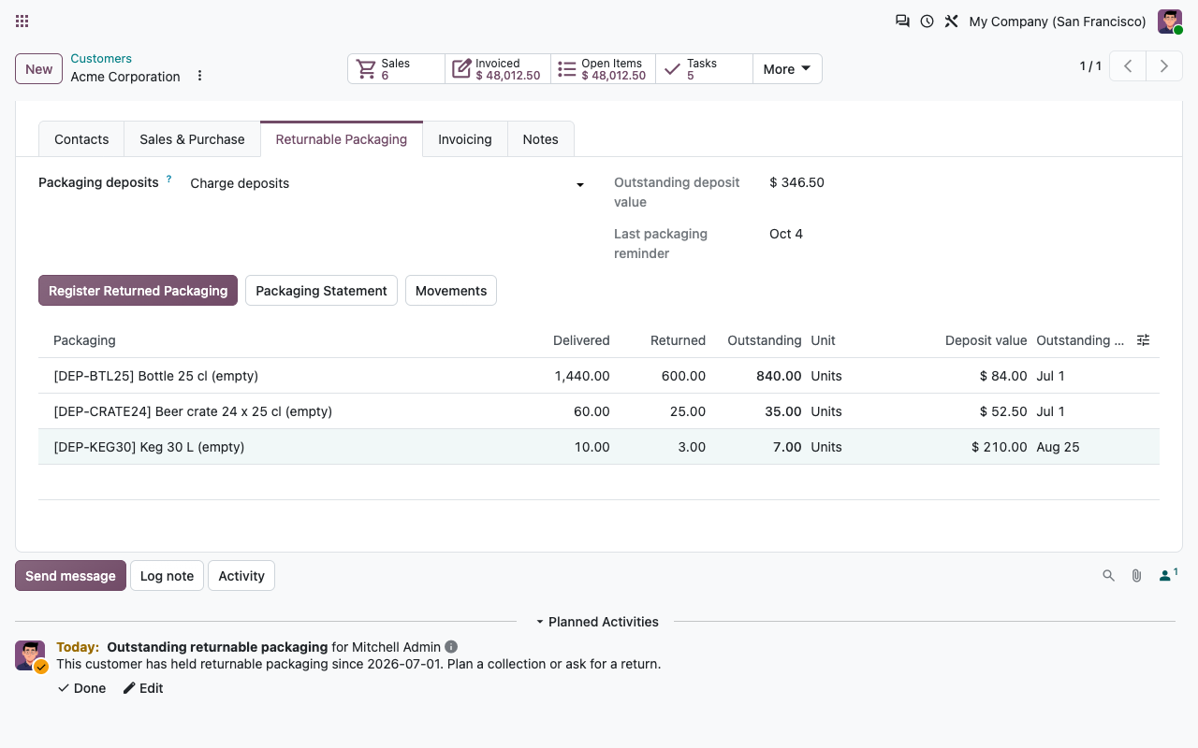Search chatter messages magnifier icon
Image resolution: width=1198 pixels, height=748 pixels.
(1108, 576)
